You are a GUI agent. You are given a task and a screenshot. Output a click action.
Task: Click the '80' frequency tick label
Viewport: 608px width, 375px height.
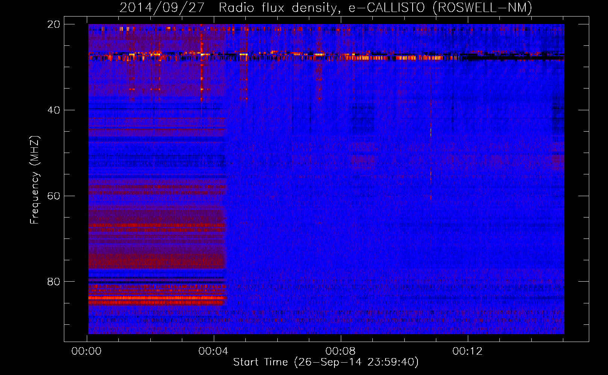[53, 282]
